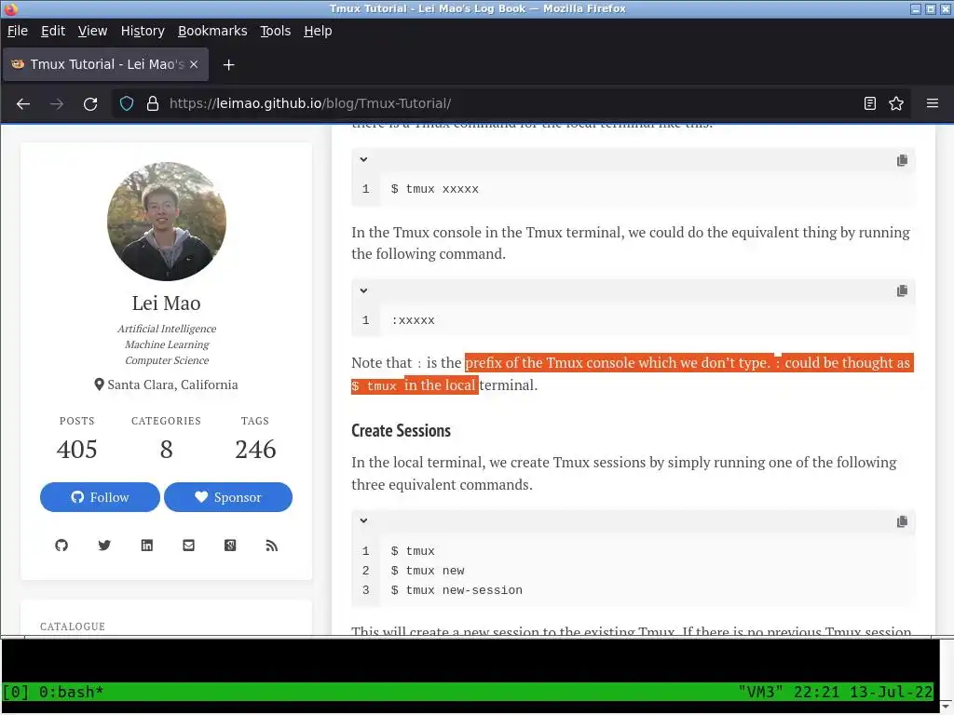
Task: Open the File menu
Action: point(18,31)
